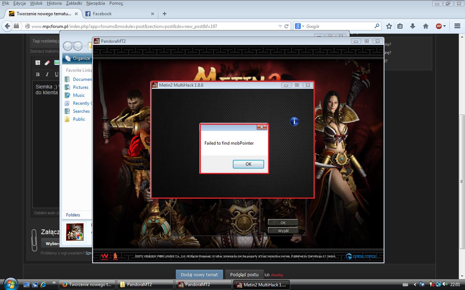Click the file thumbnail in Explorer details pane
The height and width of the screenshot is (290, 465).
tap(75, 232)
